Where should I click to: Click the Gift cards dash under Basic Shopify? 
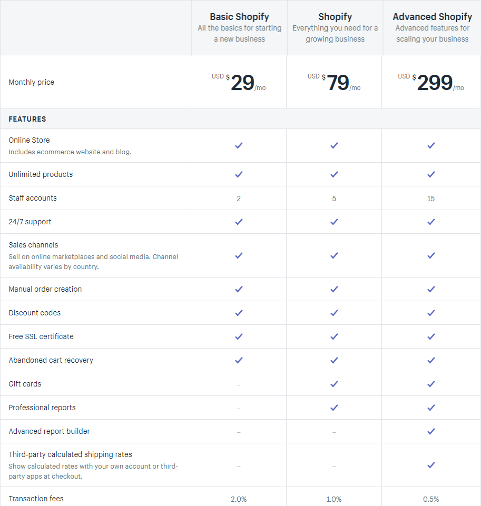point(239,385)
